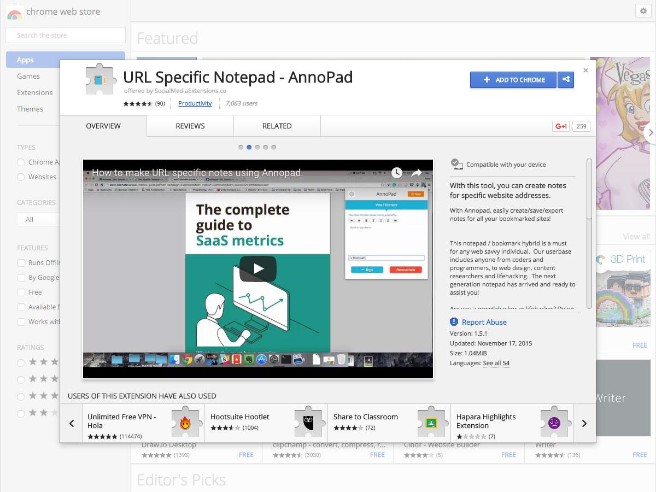Select Extensions in the store sidebar
The height and width of the screenshot is (492, 656).
point(35,92)
